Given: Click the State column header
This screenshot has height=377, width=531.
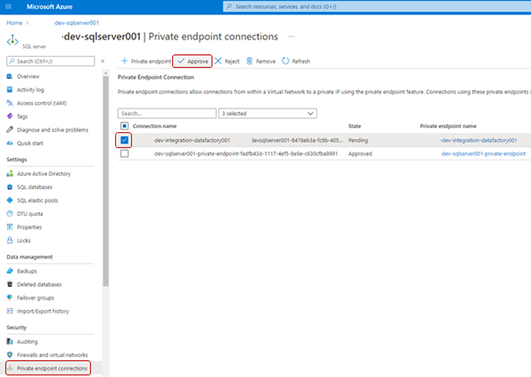Looking at the screenshot, I should pyautogui.click(x=354, y=126).
